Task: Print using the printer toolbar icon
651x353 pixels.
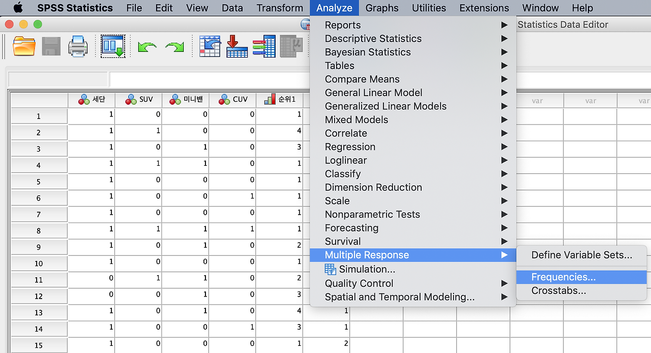Action: coord(78,46)
